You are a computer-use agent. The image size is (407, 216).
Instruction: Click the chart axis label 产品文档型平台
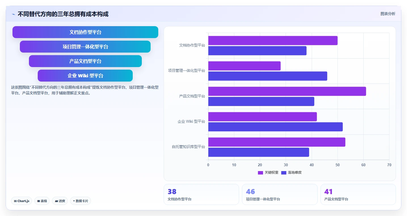tap(192, 96)
